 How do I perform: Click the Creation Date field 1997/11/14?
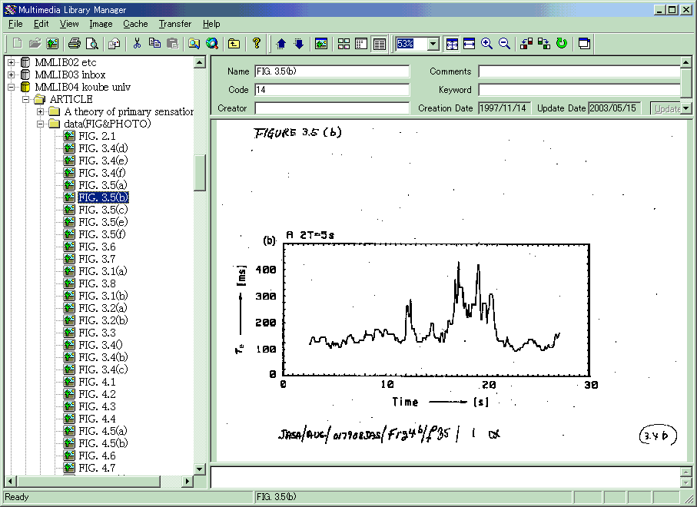coord(505,108)
